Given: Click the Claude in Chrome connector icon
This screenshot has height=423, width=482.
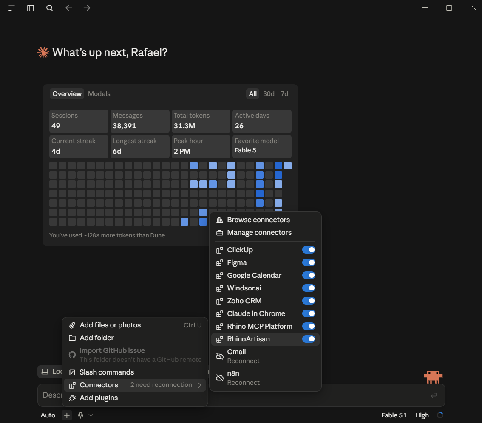Looking at the screenshot, I should point(219,314).
